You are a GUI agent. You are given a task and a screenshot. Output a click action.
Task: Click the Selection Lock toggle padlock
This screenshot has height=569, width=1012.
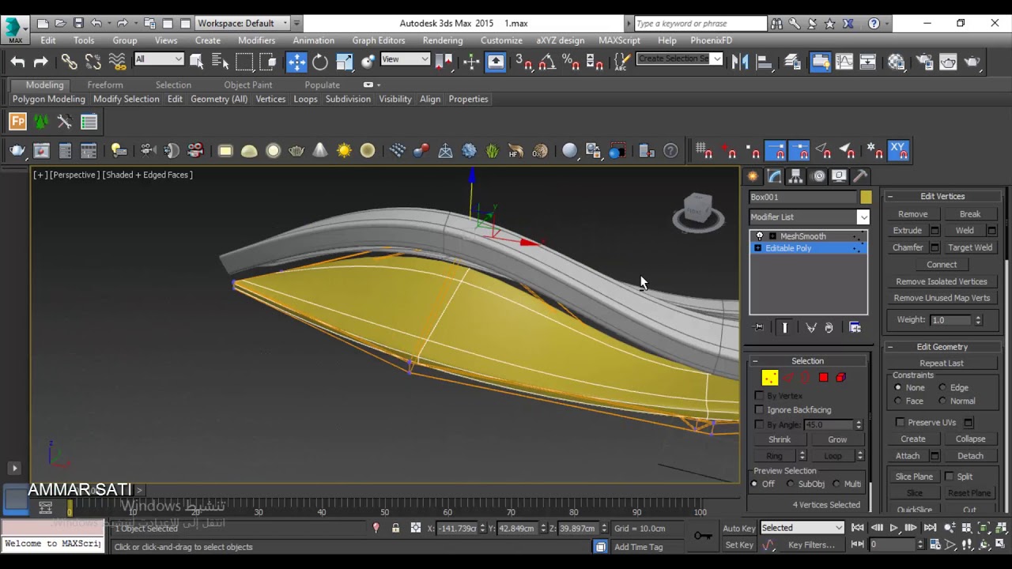coord(395,528)
